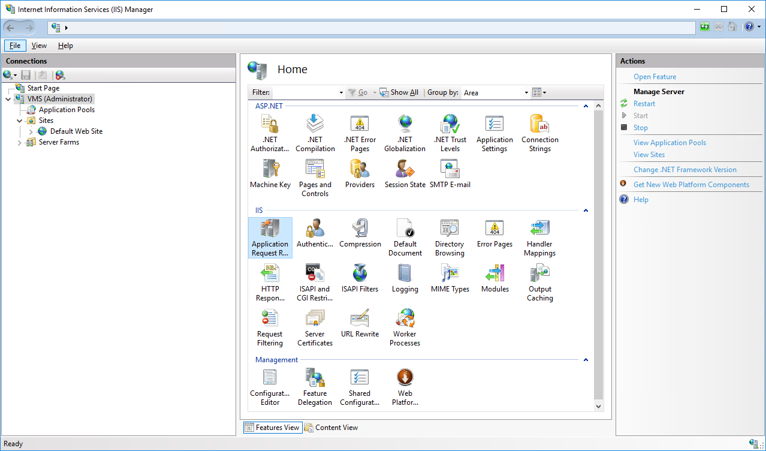Expand the Server Farms node

click(x=20, y=142)
